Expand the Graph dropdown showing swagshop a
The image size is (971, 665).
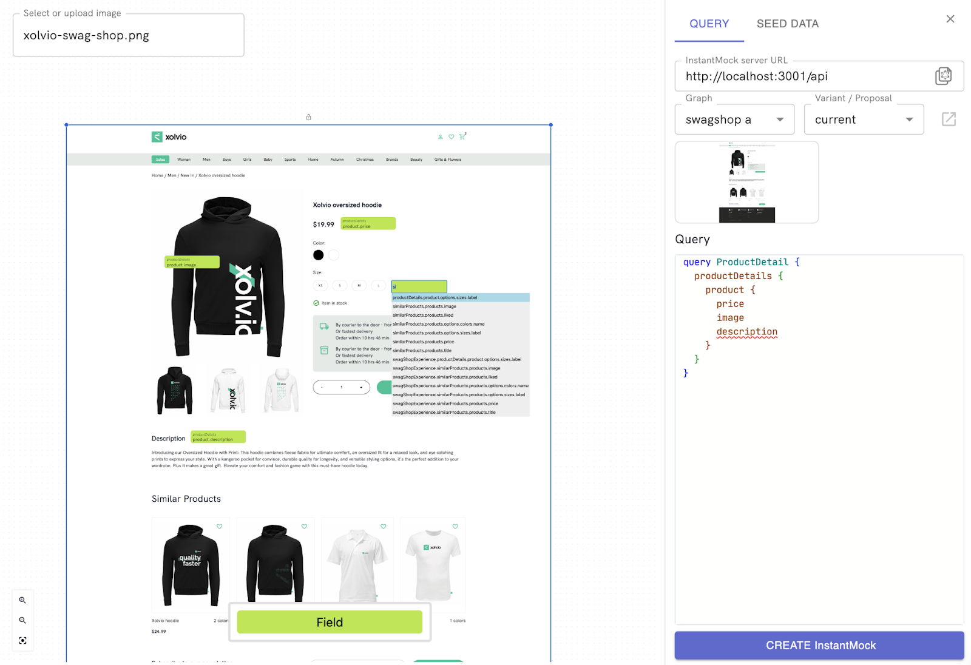click(734, 120)
